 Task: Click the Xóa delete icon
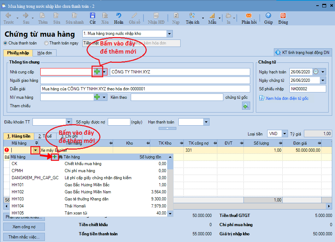(x=105, y=18)
